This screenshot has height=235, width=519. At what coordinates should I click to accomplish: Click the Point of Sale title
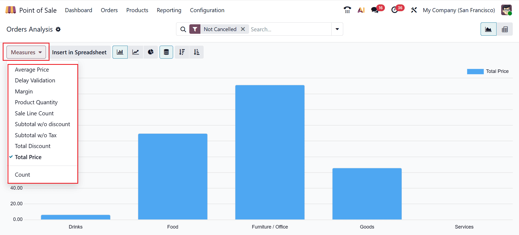coord(38,10)
